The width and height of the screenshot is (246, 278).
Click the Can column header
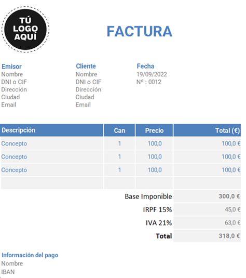119,130
